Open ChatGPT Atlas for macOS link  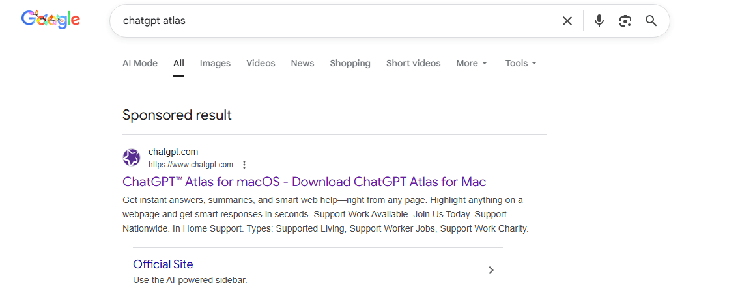(x=304, y=182)
